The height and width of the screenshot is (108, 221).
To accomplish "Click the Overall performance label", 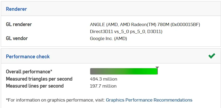I will [28, 72].
